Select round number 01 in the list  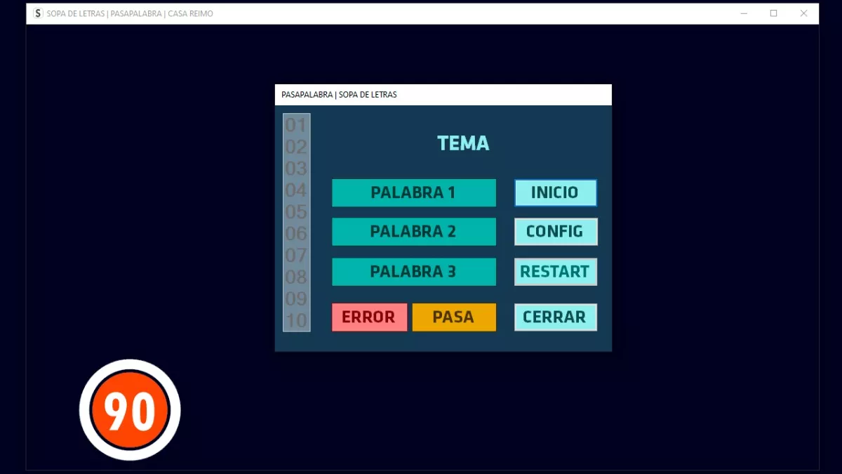(296, 126)
